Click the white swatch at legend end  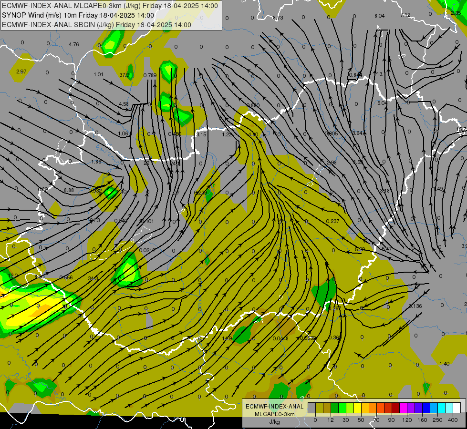(x=457, y=408)
